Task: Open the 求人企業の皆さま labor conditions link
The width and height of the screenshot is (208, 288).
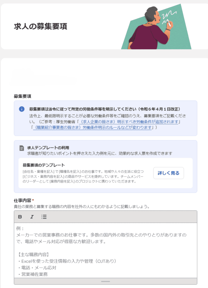Action: click(129, 121)
